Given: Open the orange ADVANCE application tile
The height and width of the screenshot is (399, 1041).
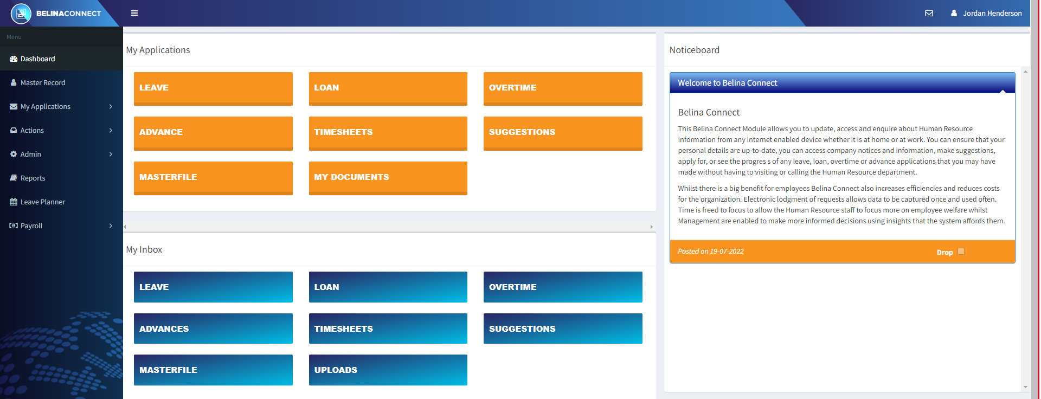Looking at the screenshot, I should (213, 133).
